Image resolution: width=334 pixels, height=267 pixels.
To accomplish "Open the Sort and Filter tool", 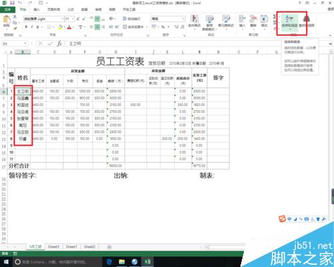I will [289, 22].
